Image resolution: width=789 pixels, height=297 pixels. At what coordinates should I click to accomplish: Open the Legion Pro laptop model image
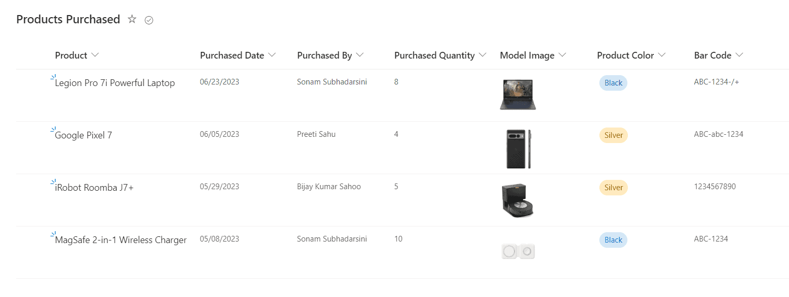pyautogui.click(x=518, y=94)
